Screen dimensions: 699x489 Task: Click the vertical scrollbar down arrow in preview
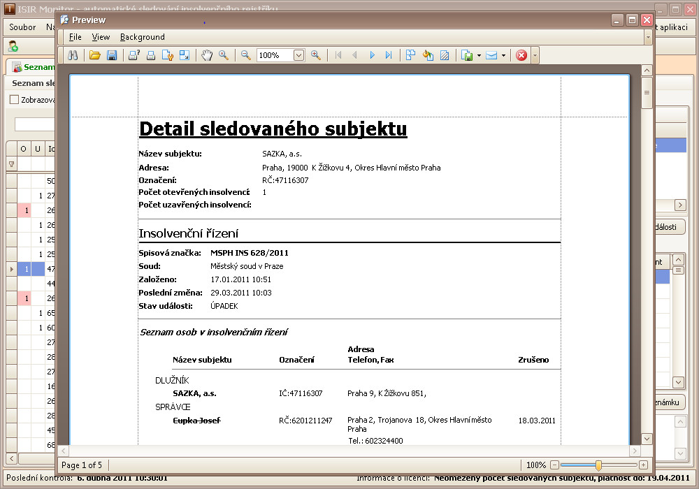647,439
